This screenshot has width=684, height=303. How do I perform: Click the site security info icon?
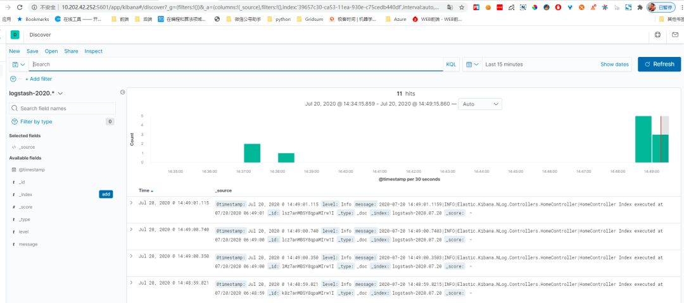point(34,8)
